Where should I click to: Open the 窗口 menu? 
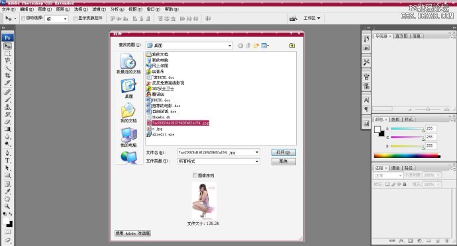click(153, 9)
